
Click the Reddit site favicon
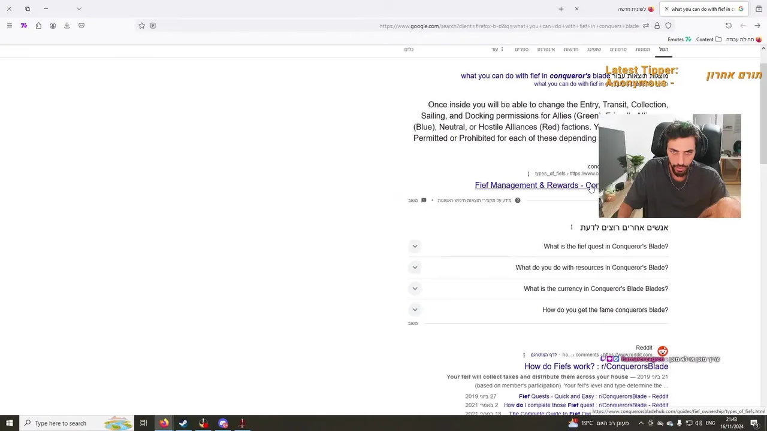click(662, 351)
